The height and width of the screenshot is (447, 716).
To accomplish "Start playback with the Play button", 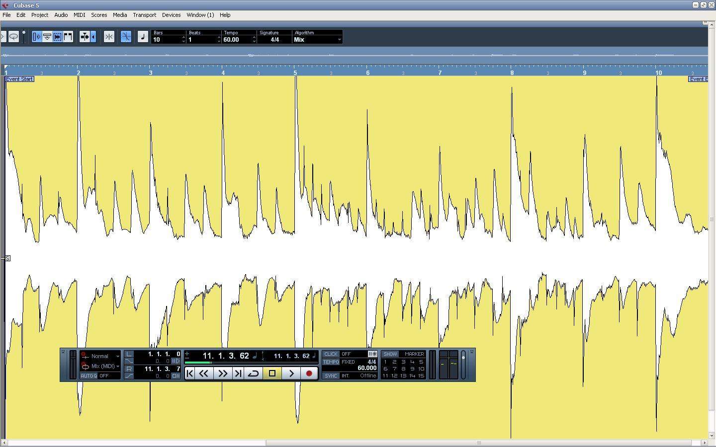I will [x=291, y=373].
